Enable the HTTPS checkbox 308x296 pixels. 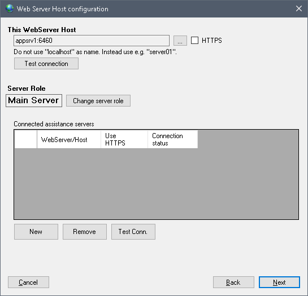point(194,41)
